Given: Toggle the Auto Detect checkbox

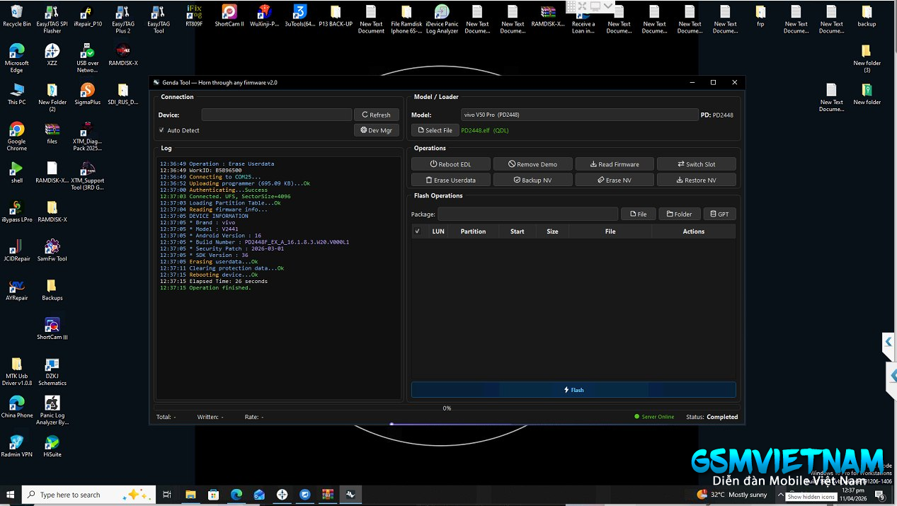Looking at the screenshot, I should coord(161,130).
